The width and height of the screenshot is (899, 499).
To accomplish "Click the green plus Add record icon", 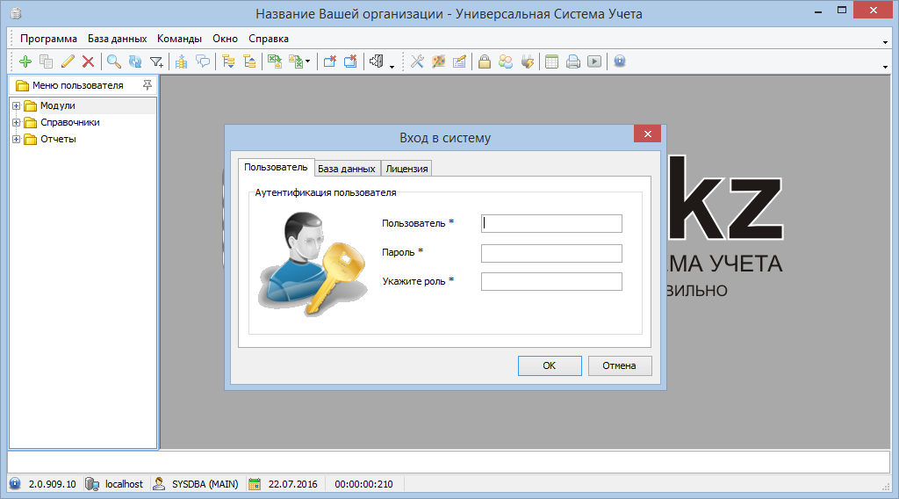I will (25, 61).
